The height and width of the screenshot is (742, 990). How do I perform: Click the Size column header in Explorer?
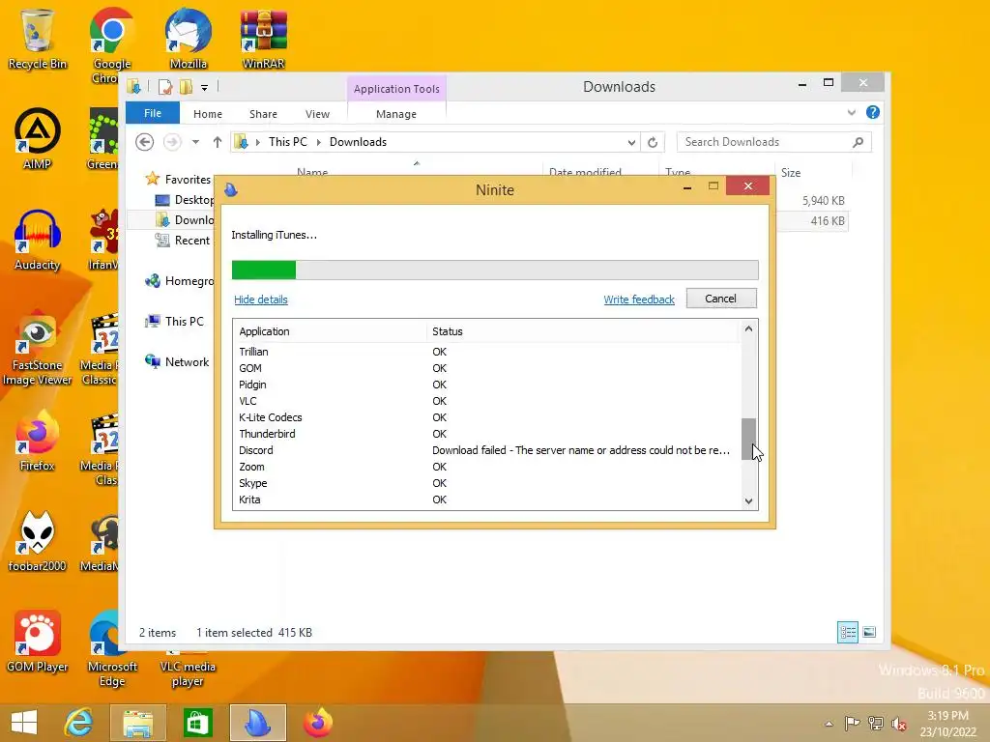tap(812, 173)
